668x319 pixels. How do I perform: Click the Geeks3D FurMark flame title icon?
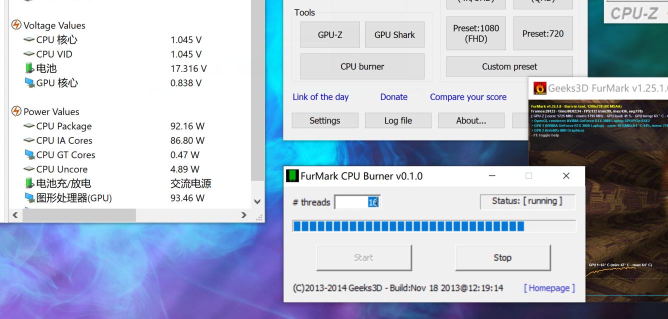pos(539,88)
